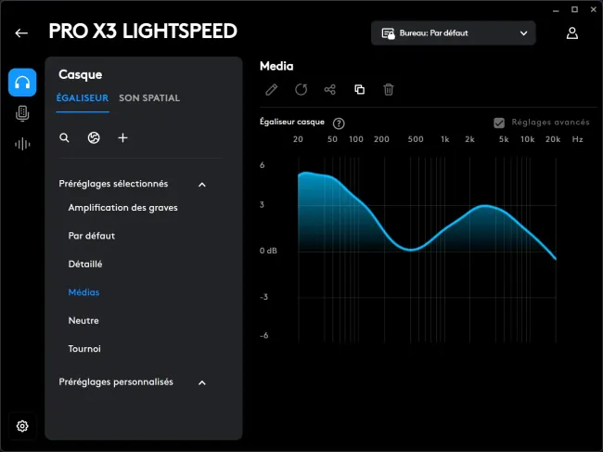Click the 0 dB axis label
The width and height of the screenshot is (603, 452).
pyautogui.click(x=268, y=251)
